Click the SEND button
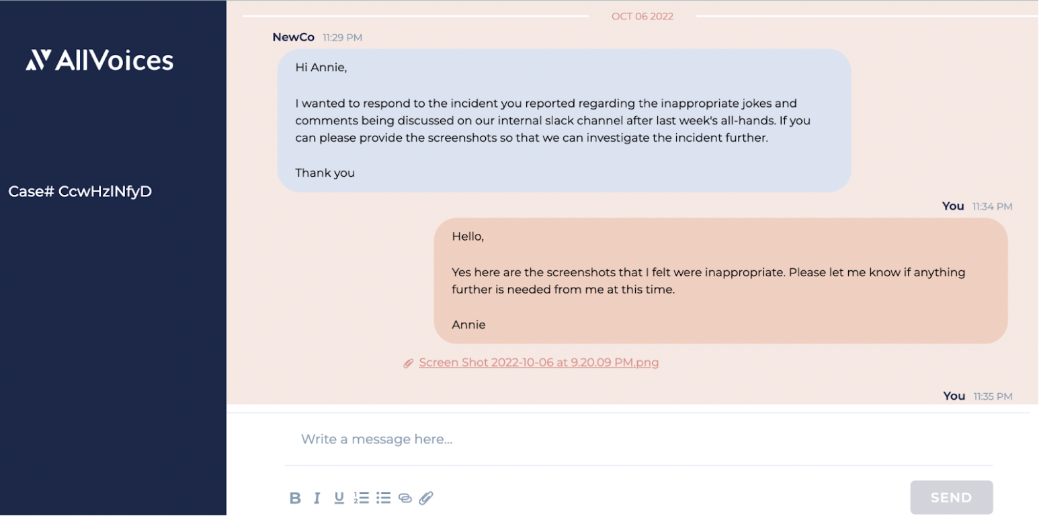This screenshot has width=1039, height=516. point(951,498)
